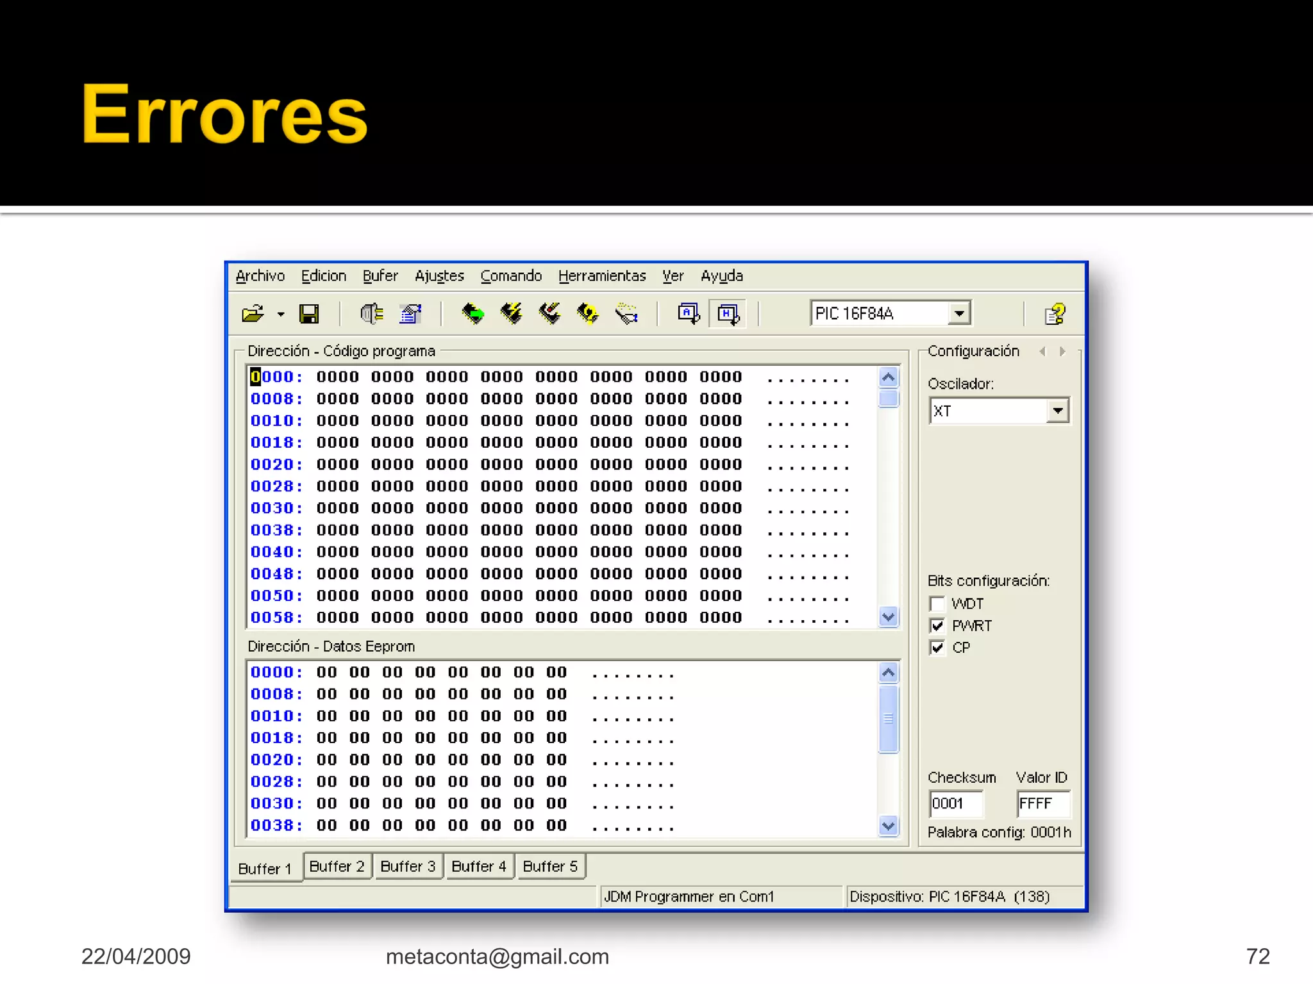Screen dimensions: 1313x984
Task: Open help with the question mark icon
Action: coord(1055,314)
